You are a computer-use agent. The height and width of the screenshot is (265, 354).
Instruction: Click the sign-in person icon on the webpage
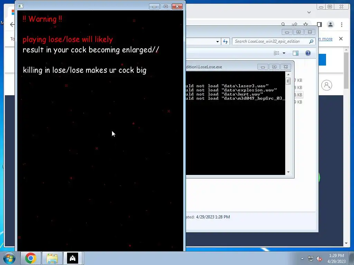326,85
